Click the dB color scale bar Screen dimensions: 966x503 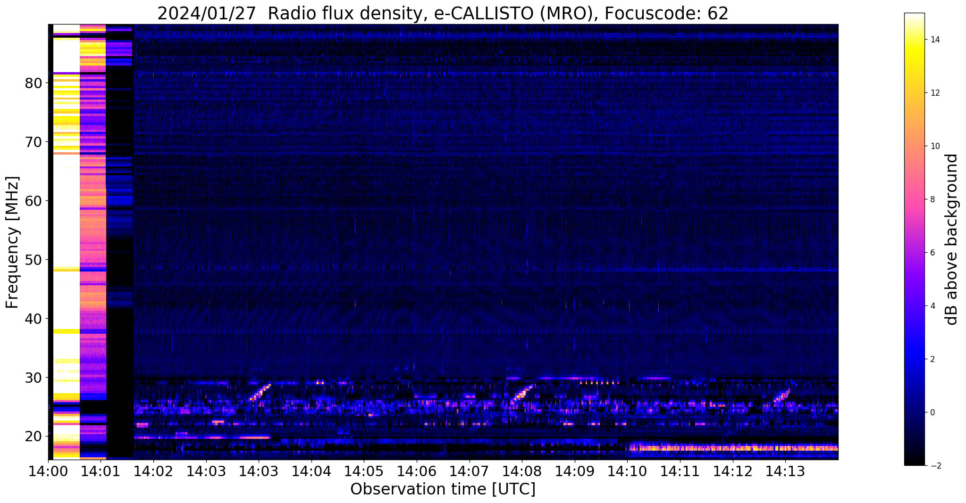[914, 239]
